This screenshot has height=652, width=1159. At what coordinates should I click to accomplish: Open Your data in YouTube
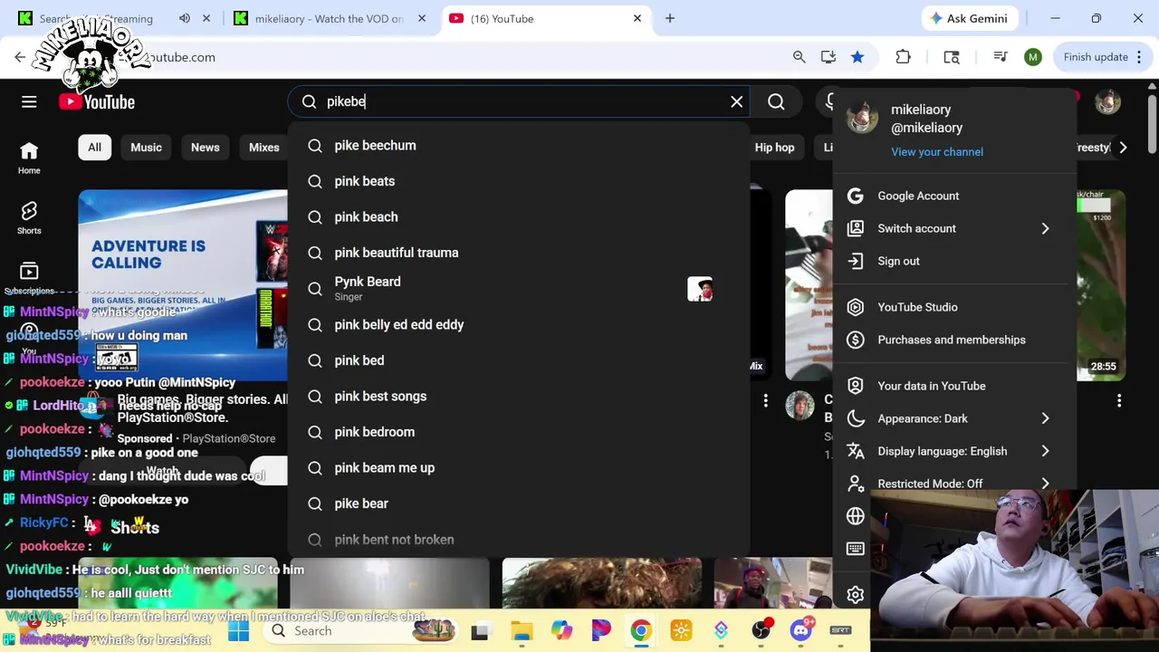coord(955,386)
